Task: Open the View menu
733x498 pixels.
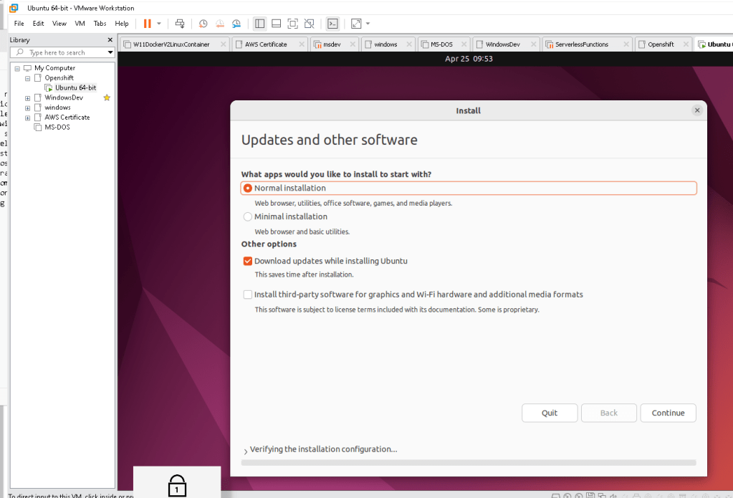Action: click(59, 24)
